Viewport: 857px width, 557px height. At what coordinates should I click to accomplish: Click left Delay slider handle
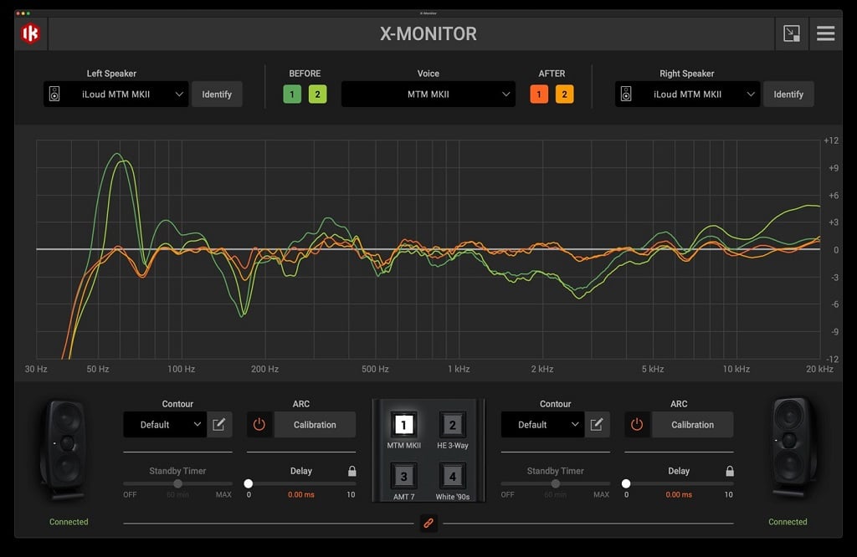click(x=249, y=483)
